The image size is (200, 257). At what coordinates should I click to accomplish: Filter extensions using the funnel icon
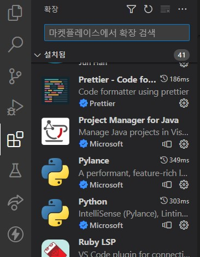click(131, 9)
